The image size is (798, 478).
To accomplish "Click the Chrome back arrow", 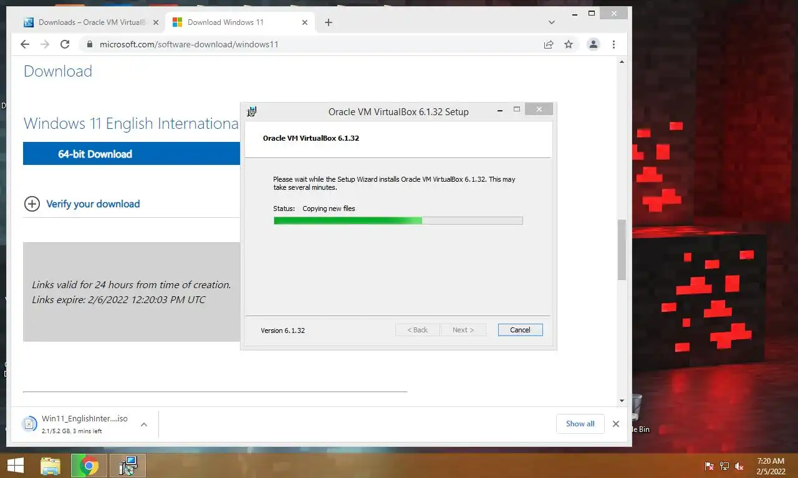I will 25,44.
